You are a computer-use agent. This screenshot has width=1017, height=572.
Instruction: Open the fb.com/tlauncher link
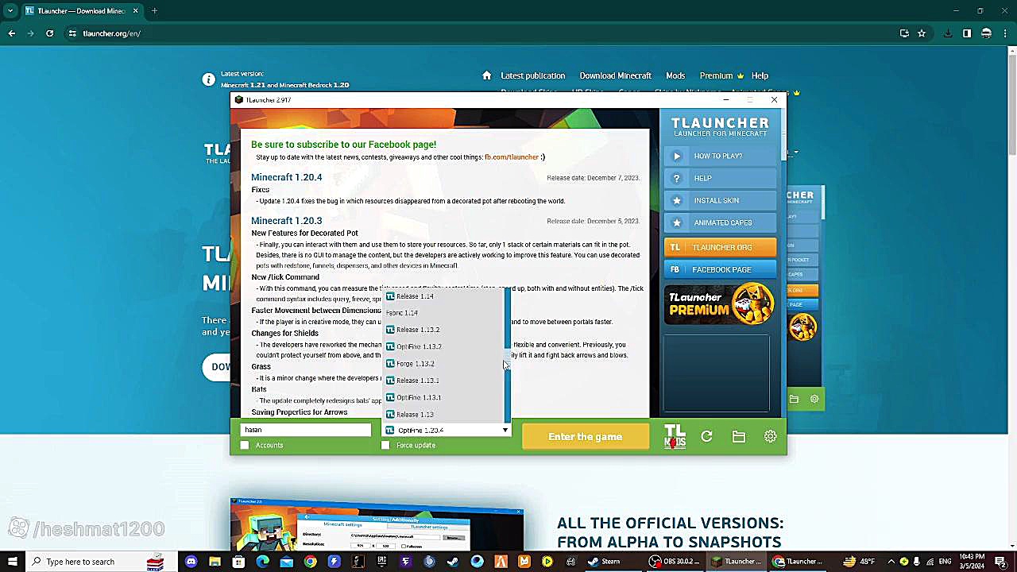(x=512, y=157)
